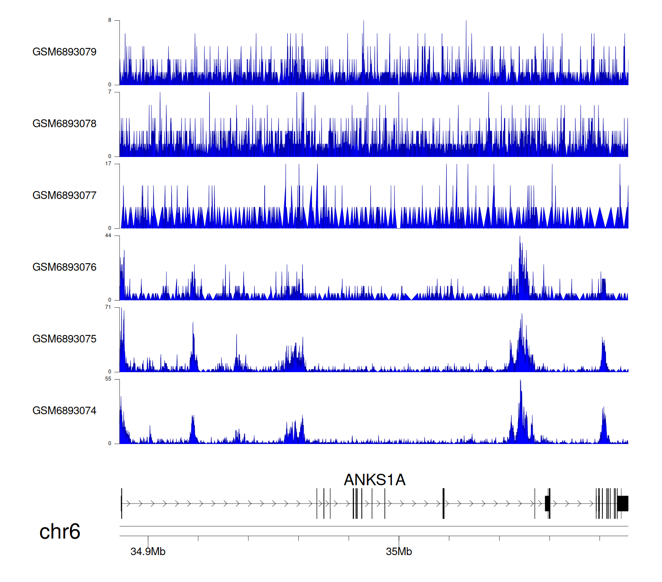This screenshot has height=582, width=662.
Task: Click the GSM6893075 track name
Action: pos(64,339)
